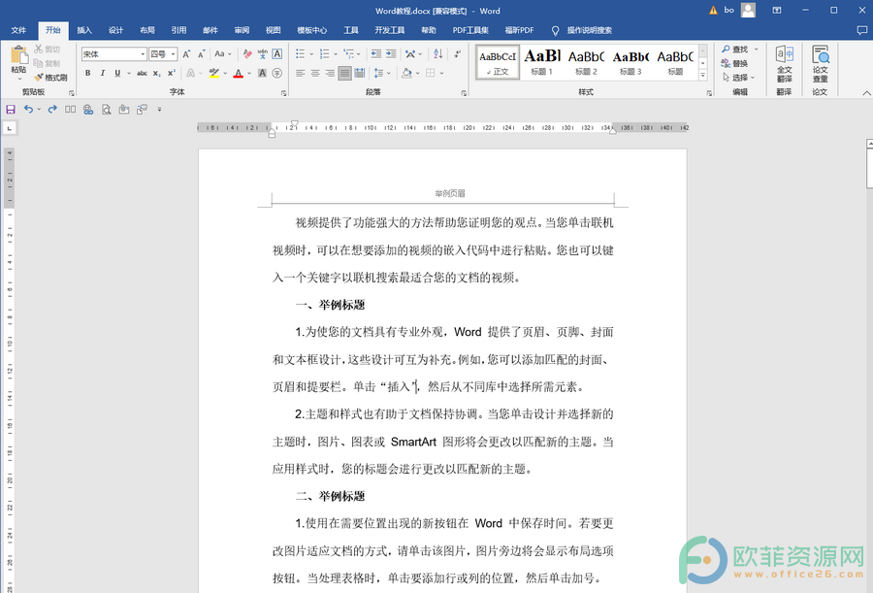Toggle character shading (gray A)
This screenshot has width=873, height=593.
click(x=262, y=73)
